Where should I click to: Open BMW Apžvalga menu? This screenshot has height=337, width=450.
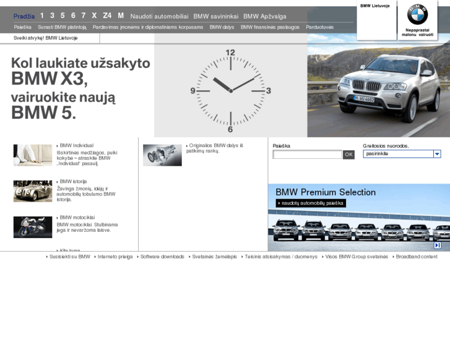(265, 16)
